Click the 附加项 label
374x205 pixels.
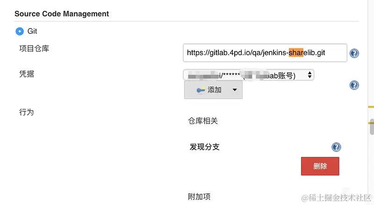tap(199, 197)
